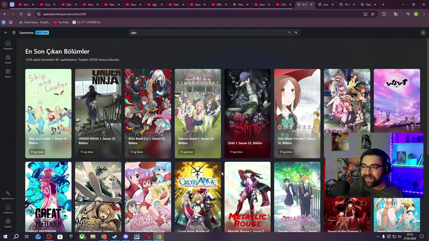Click the install app icon in address bar
The image size is (429, 241).
coord(365,14)
